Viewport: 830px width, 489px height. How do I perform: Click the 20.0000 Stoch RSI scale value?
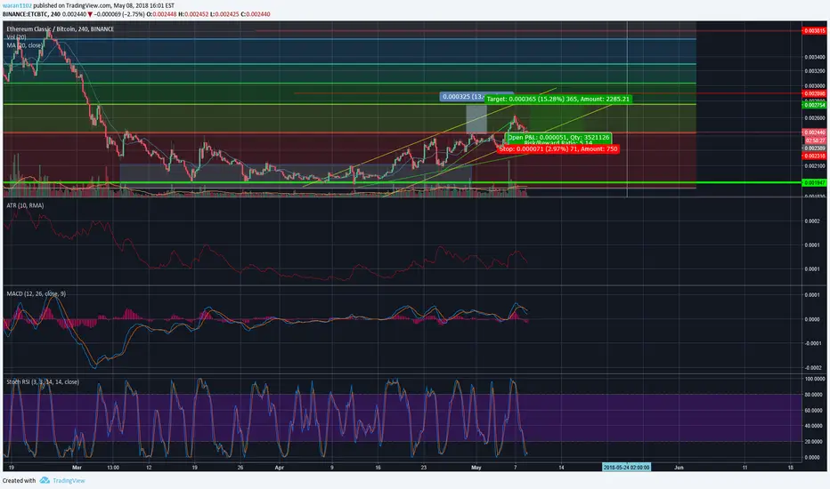tap(815, 441)
